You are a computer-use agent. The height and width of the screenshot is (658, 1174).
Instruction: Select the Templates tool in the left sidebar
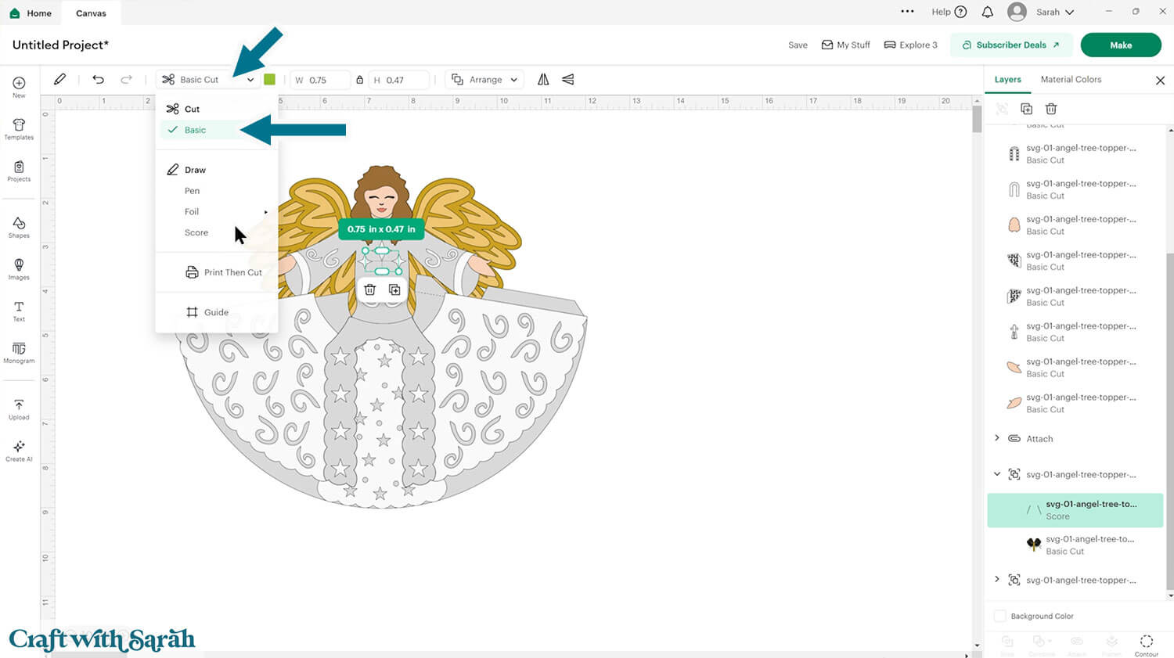18,129
